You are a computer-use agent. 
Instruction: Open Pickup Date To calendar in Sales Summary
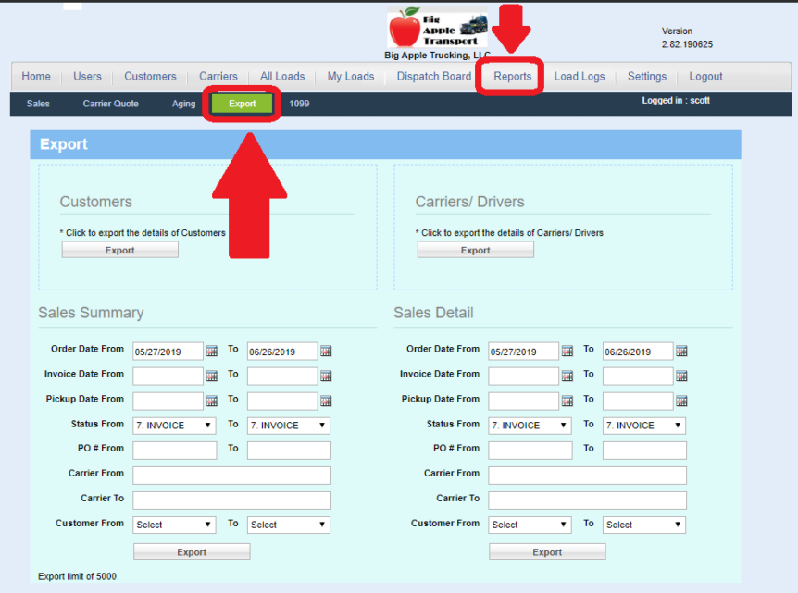[326, 400]
